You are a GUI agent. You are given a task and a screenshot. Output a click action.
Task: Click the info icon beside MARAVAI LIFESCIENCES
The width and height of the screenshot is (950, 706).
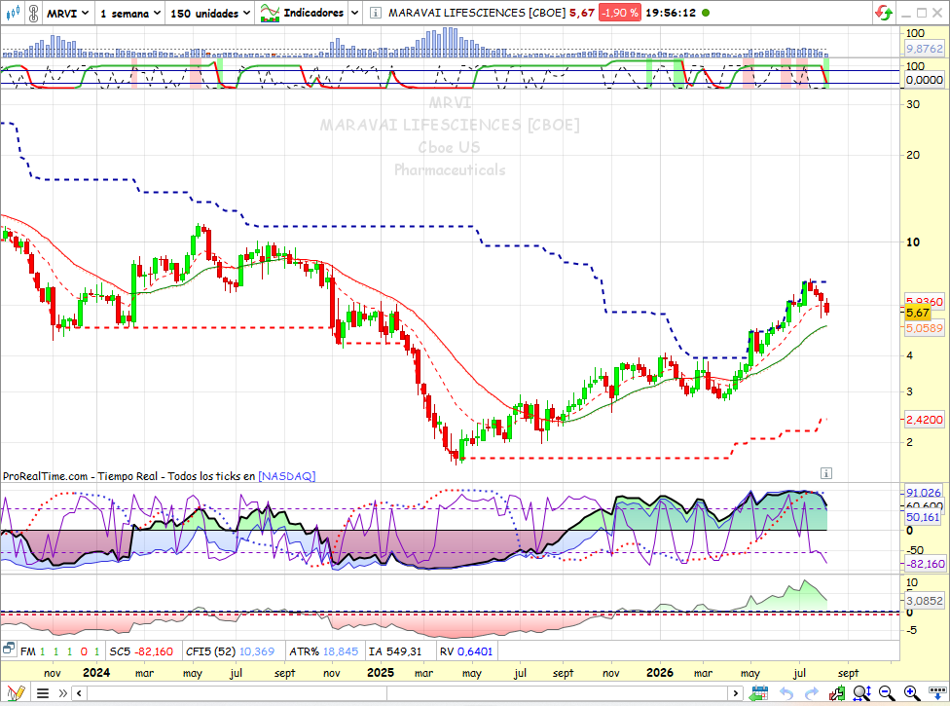376,13
